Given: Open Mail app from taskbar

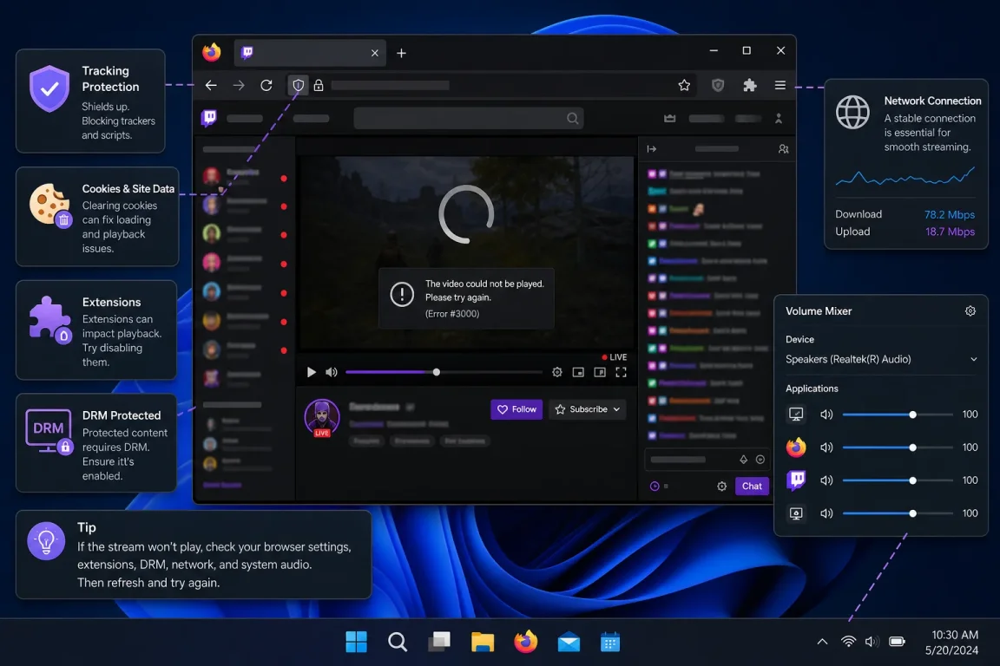Looking at the screenshot, I should (x=569, y=643).
